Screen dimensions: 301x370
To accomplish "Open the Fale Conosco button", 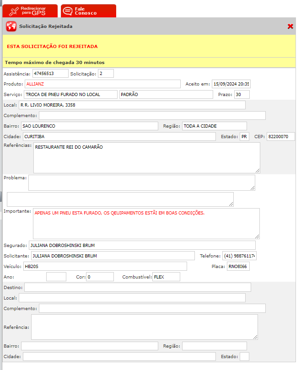I will click(x=89, y=11).
